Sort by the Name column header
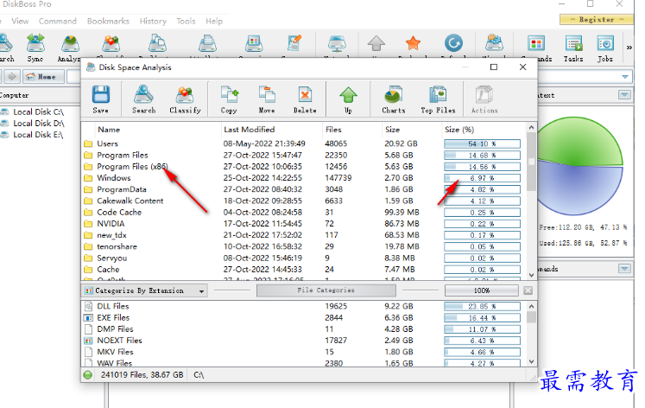This screenshot has width=645, height=408. click(x=109, y=130)
